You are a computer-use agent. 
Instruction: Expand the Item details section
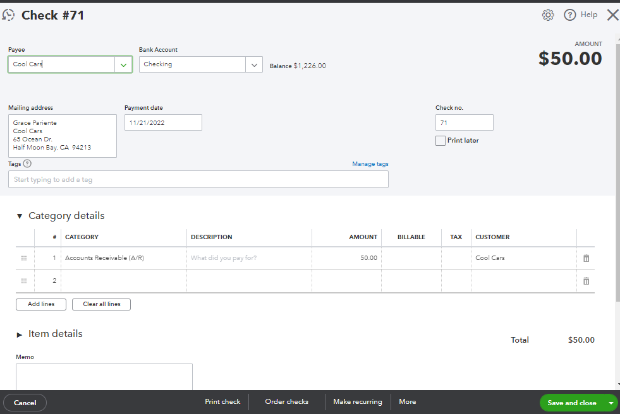tap(19, 334)
